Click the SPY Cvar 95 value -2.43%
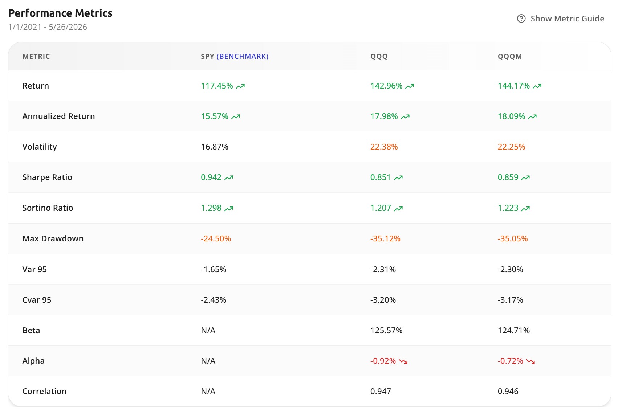Image resolution: width=618 pixels, height=413 pixels. pos(214,300)
